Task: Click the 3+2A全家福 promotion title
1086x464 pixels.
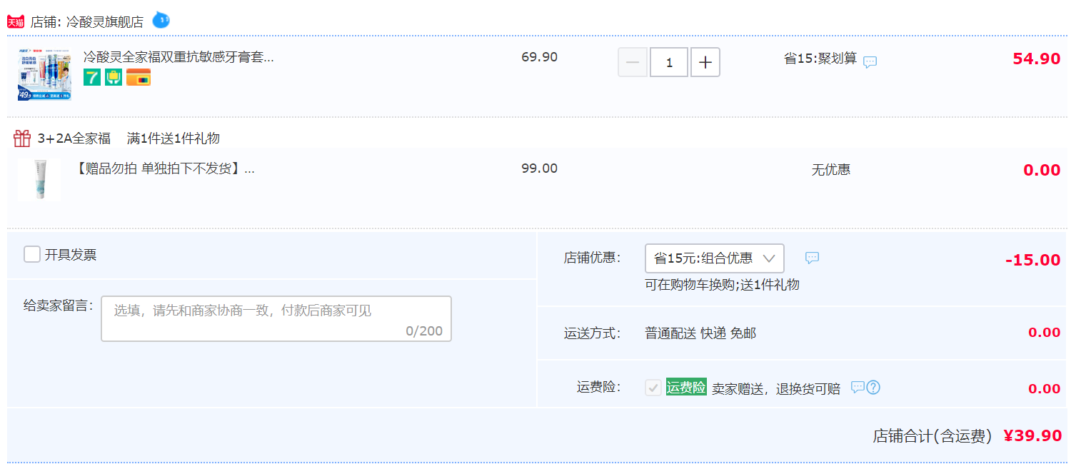Action: click(x=74, y=138)
